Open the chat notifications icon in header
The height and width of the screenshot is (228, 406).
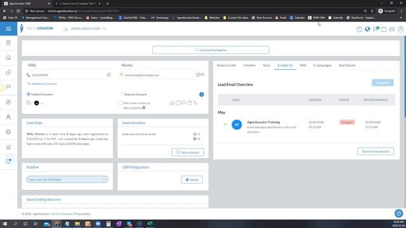(376, 29)
